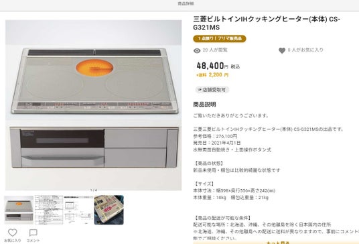The width and height of the screenshot is (359, 244).
Task: Click the heart favorite icon below thumbnails
Action: tap(13, 233)
